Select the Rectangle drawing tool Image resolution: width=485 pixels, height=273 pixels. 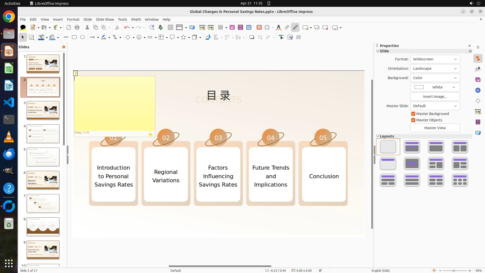click(74, 37)
